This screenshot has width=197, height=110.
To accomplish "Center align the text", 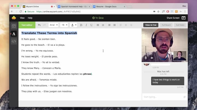I will 126,25.
